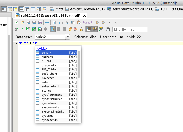Toggle the pressed grid icon in main toolbar

[21, 9]
